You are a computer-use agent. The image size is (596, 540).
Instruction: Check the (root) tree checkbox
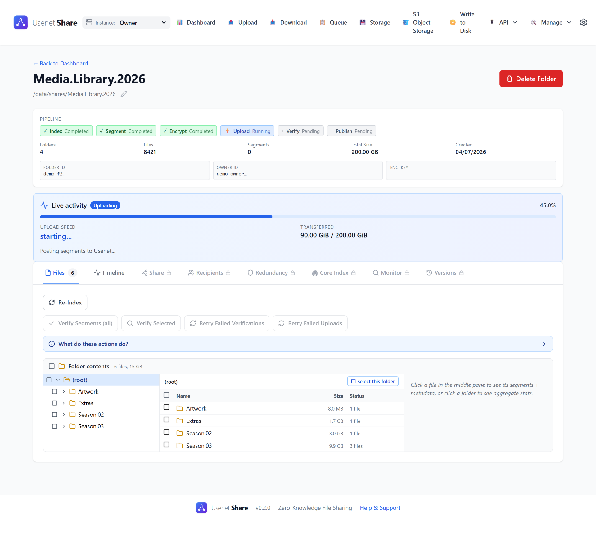coord(49,380)
